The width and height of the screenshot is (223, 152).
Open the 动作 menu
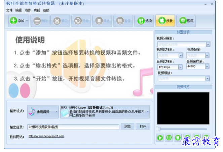pos(28,10)
